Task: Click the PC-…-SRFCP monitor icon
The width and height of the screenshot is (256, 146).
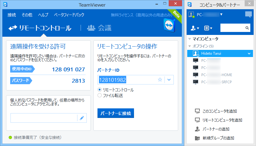Action: coord(196,82)
